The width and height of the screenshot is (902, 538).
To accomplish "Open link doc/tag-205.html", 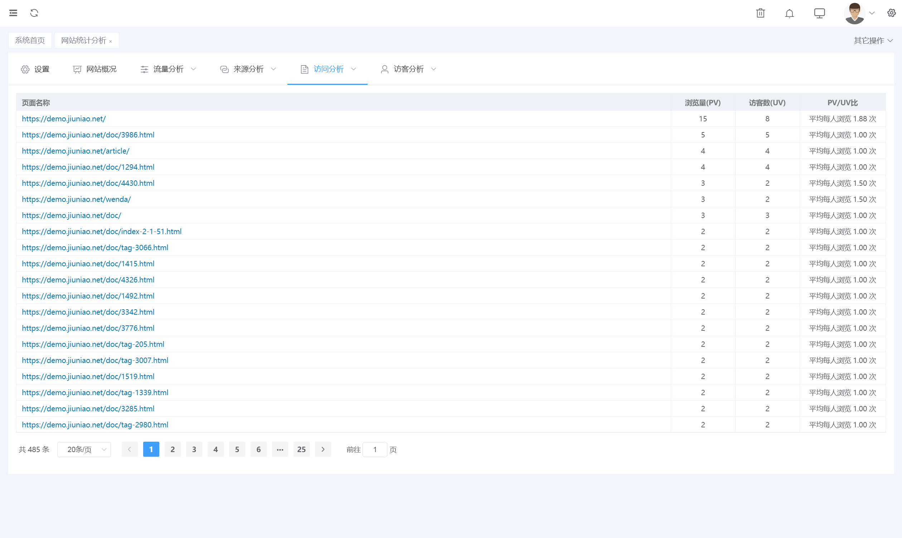I will click(93, 344).
